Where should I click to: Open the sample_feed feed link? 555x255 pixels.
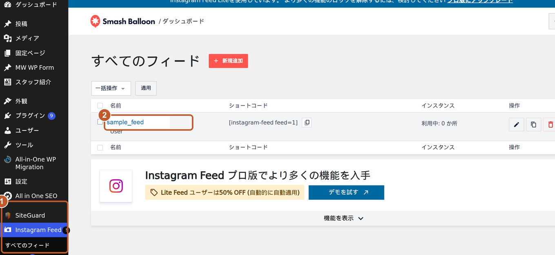[x=125, y=122]
